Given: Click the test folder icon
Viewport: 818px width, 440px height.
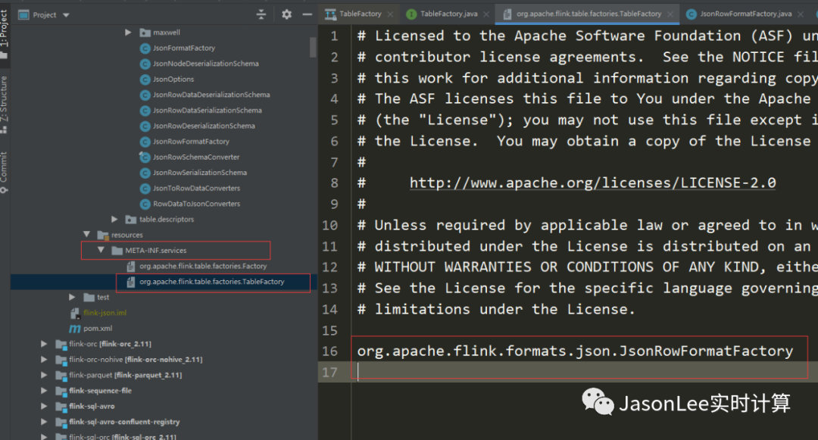Looking at the screenshot, I should 89,297.
